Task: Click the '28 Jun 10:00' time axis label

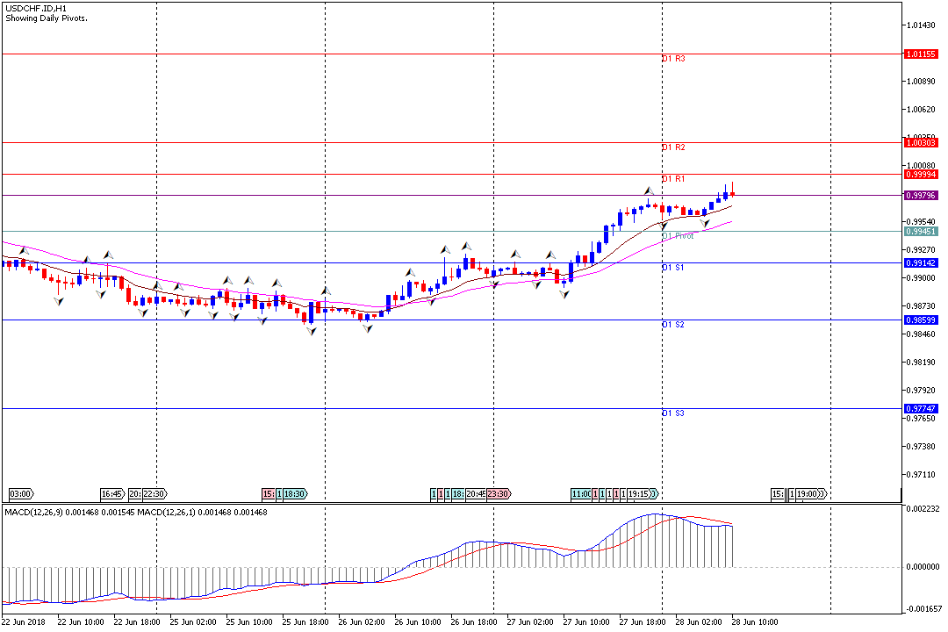Action: point(755,621)
